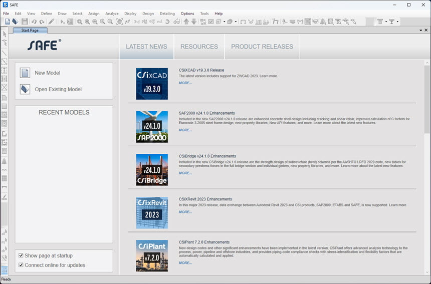The height and width of the screenshot is (284, 431).
Task: Open the cube view toolbar dropdown arrow
Action: click(x=225, y=22)
